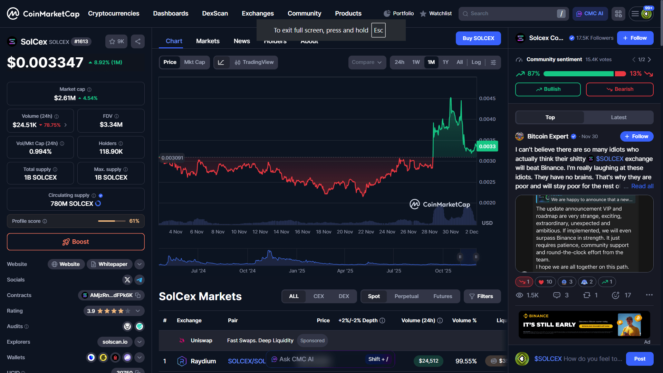Switch to line chart style icon
The width and height of the screenshot is (663, 373).
(x=221, y=63)
